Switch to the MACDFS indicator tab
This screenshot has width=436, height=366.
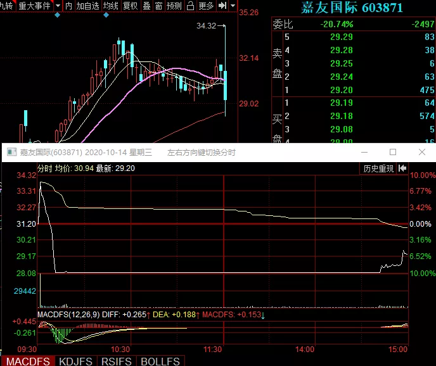28,362
